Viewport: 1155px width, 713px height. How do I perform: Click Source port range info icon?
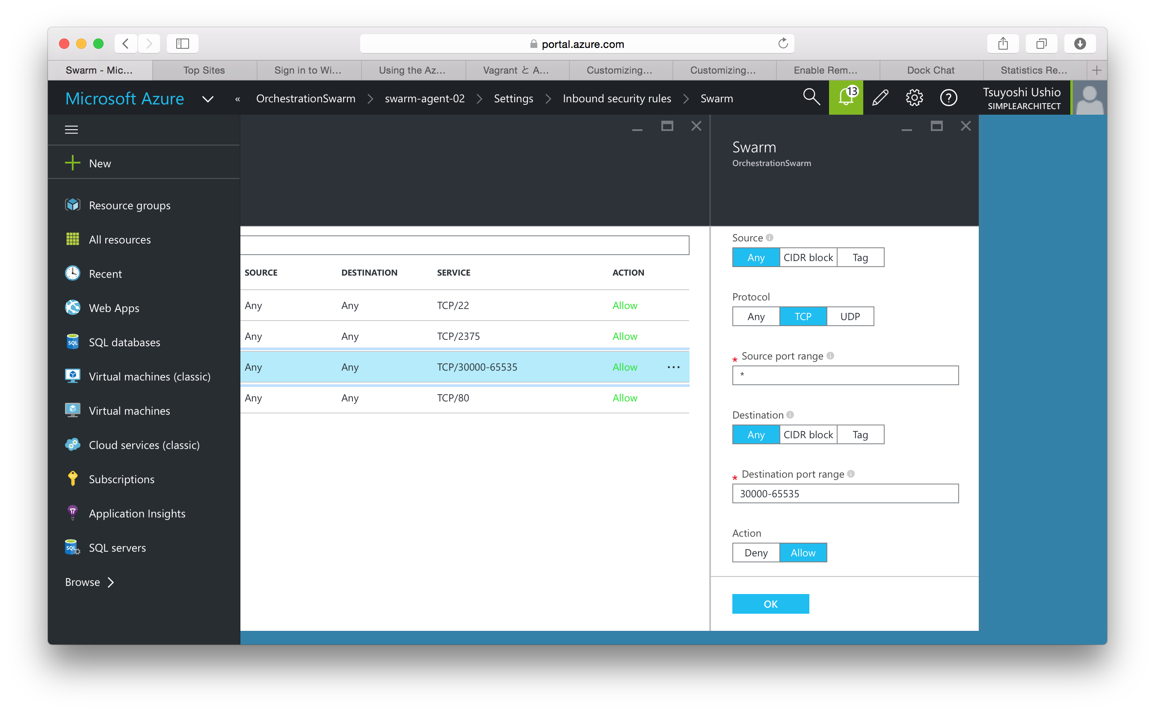pyautogui.click(x=830, y=356)
